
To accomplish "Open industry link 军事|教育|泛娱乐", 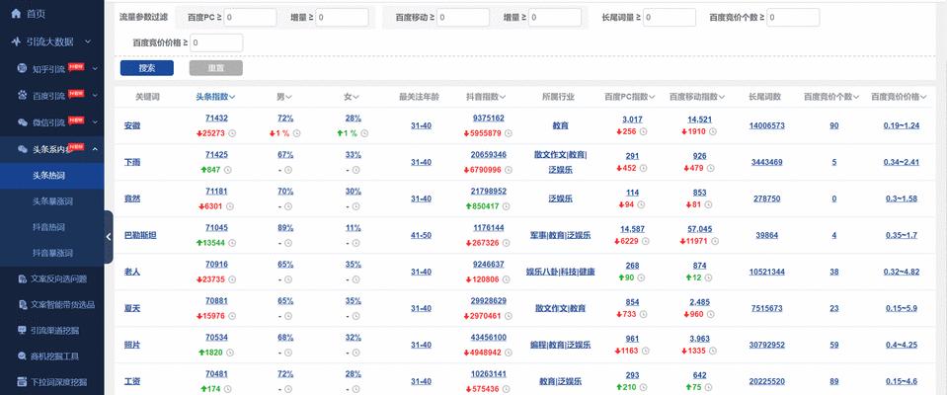I will click(x=561, y=236).
